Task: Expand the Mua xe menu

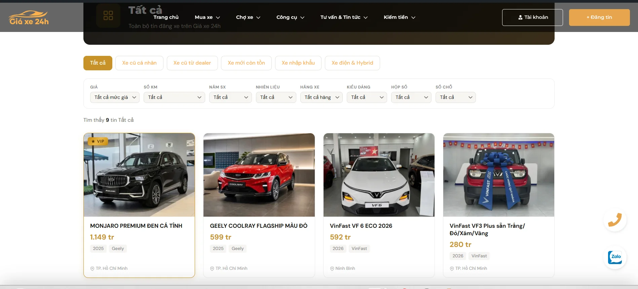Action: 207,17
